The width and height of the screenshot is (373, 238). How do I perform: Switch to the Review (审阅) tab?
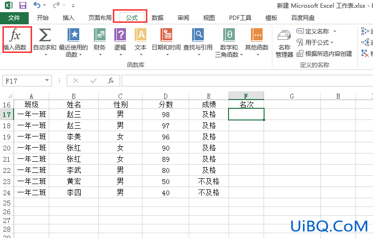click(183, 18)
